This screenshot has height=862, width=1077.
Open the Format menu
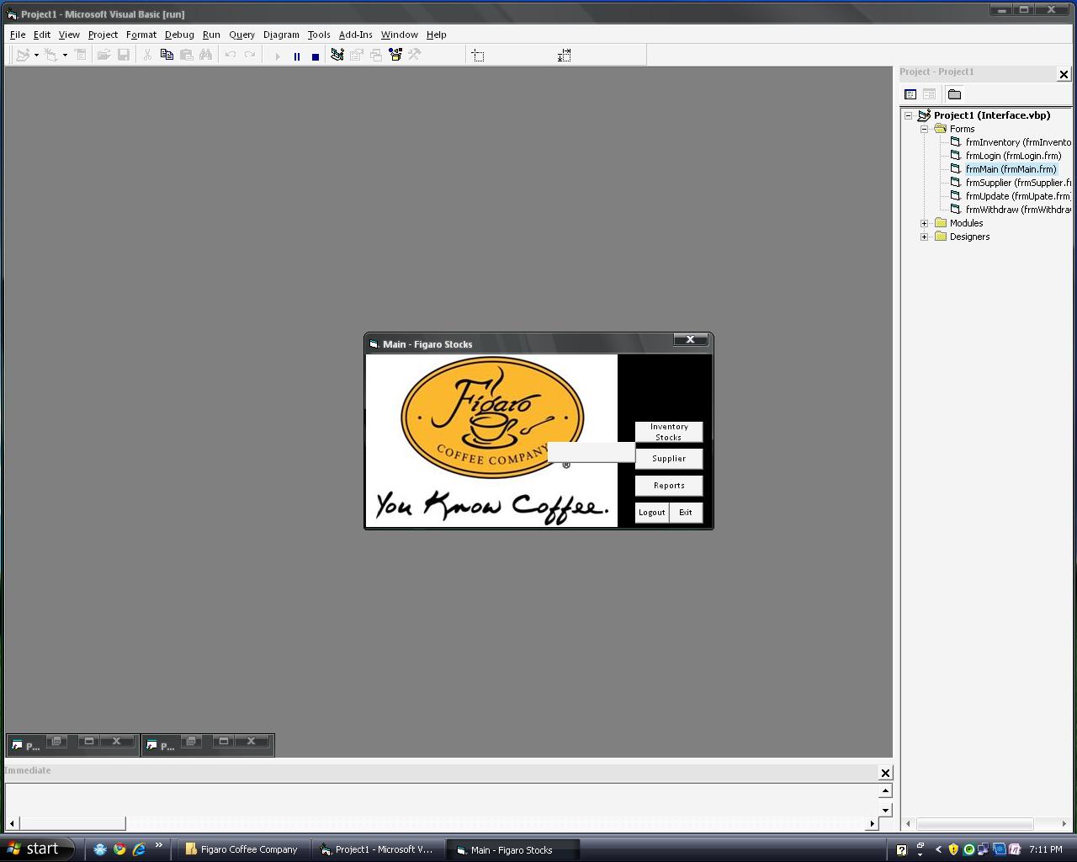[x=141, y=35]
